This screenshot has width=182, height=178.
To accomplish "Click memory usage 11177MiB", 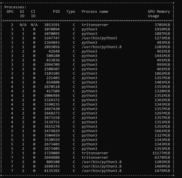I will pyautogui.click(x=161, y=153).
